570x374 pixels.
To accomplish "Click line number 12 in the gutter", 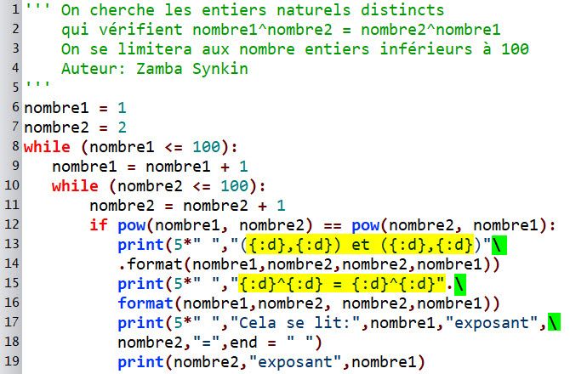I will (x=12, y=224).
